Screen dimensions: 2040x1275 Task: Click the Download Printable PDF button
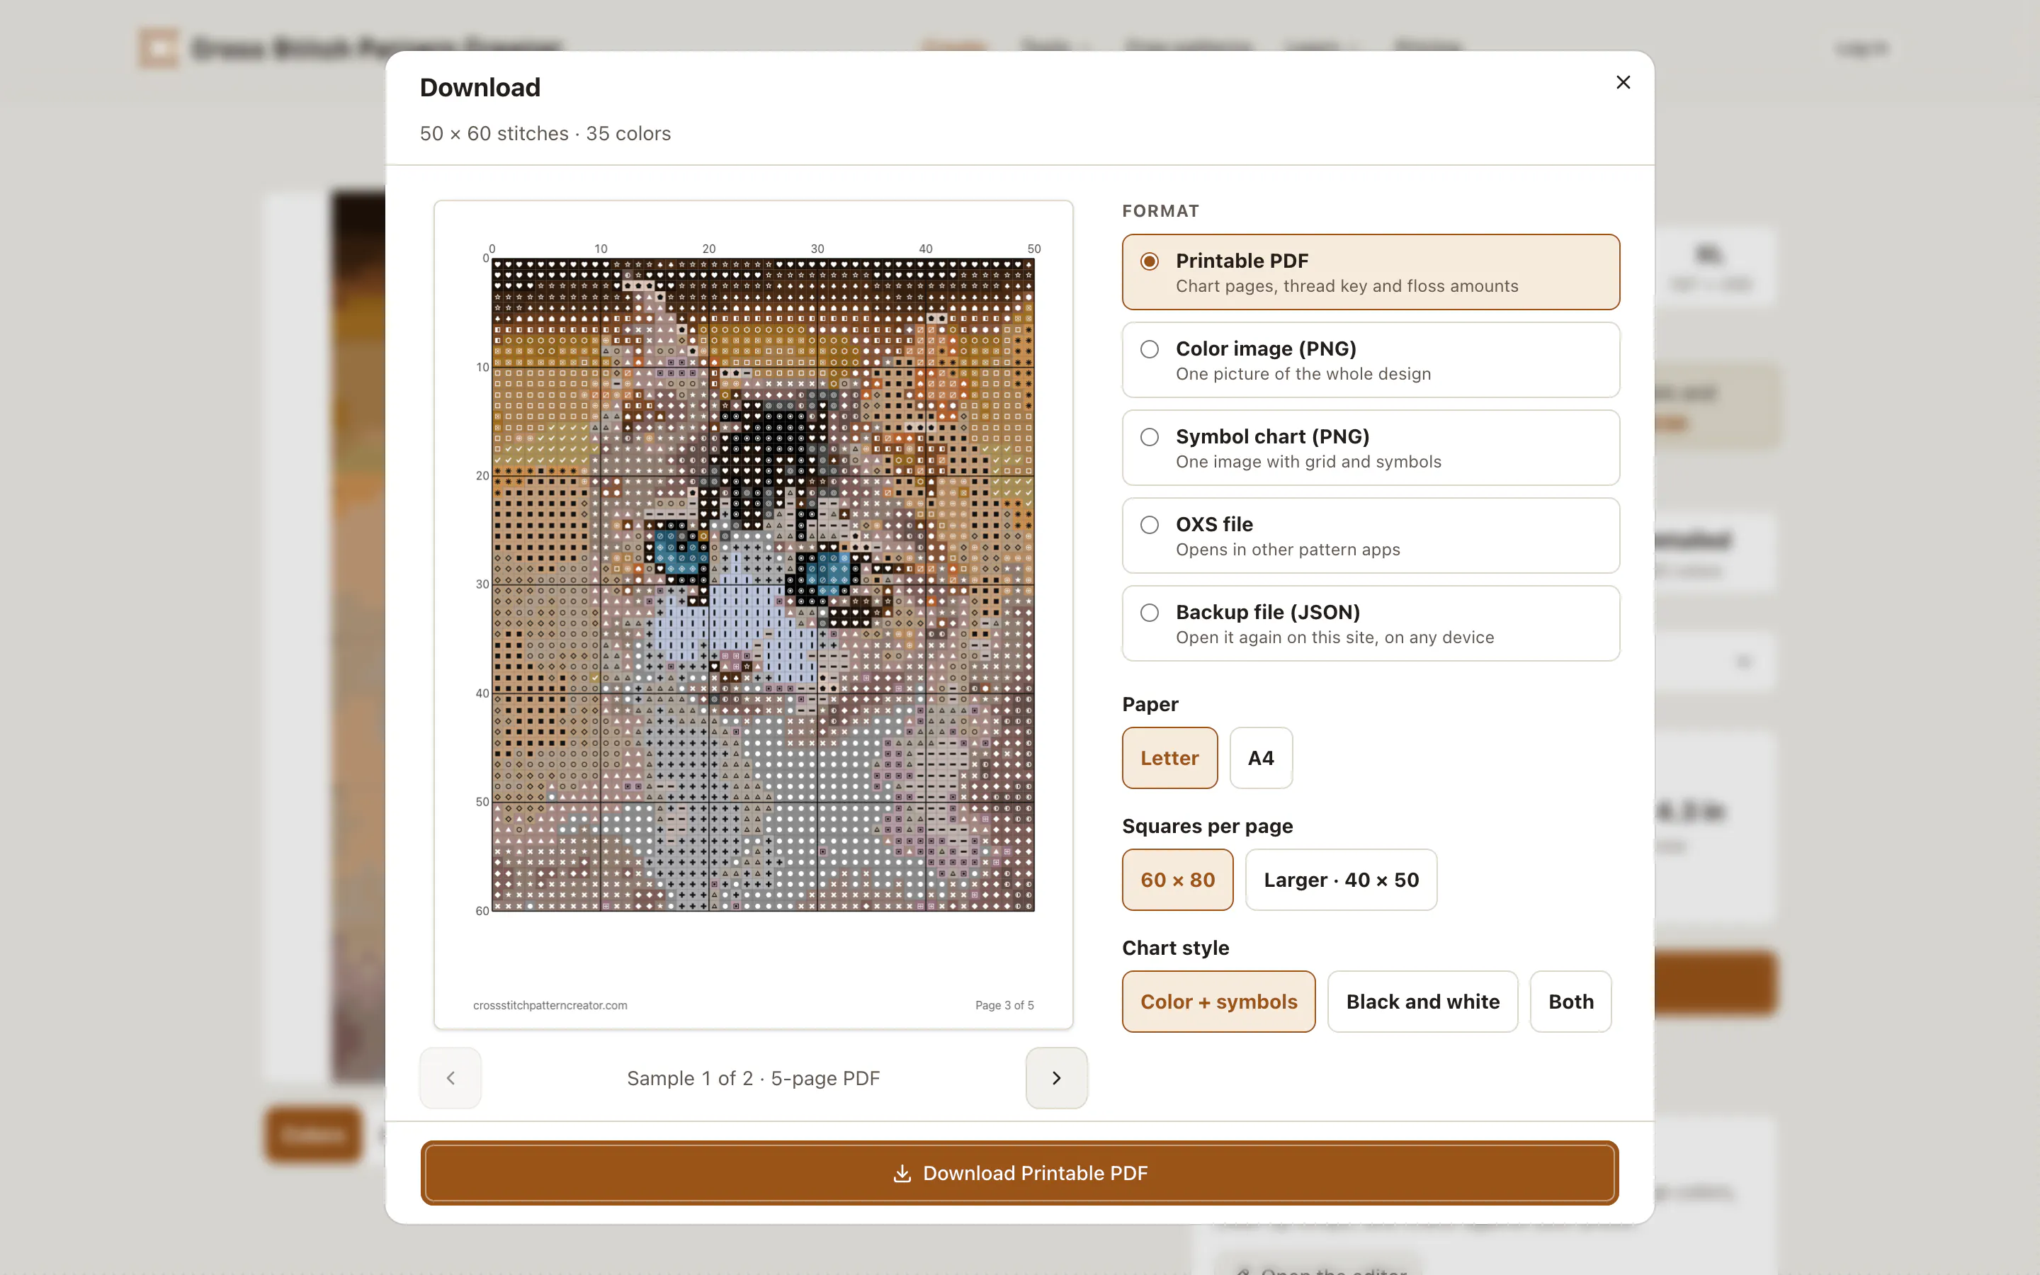click(x=1019, y=1173)
